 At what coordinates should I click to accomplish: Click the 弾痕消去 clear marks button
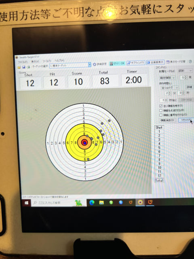point(167,120)
